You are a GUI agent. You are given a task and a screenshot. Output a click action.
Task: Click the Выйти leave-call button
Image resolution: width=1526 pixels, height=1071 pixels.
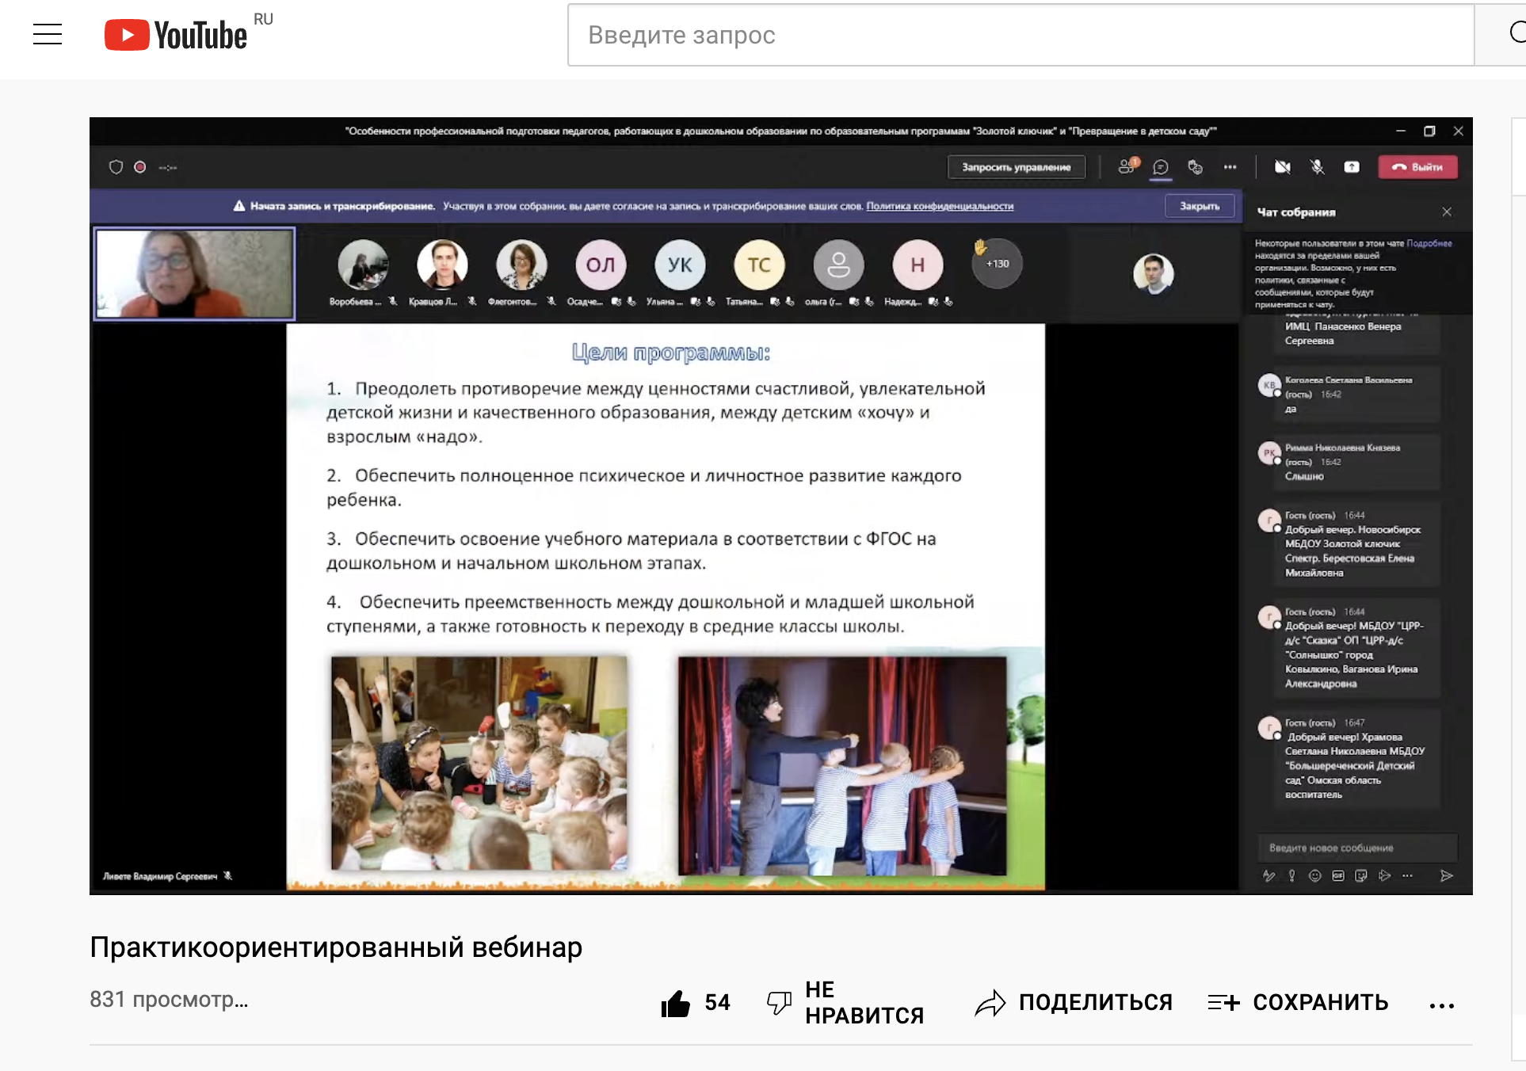(1417, 167)
